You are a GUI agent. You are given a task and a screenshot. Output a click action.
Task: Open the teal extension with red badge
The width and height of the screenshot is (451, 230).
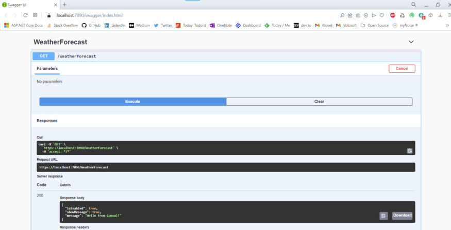click(422, 16)
